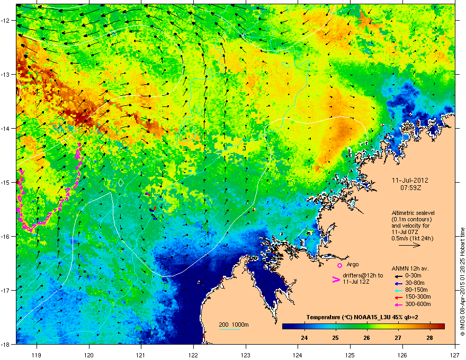466x360 pixels.
Task: Click the longitude axis label 126
Action: (402, 355)
